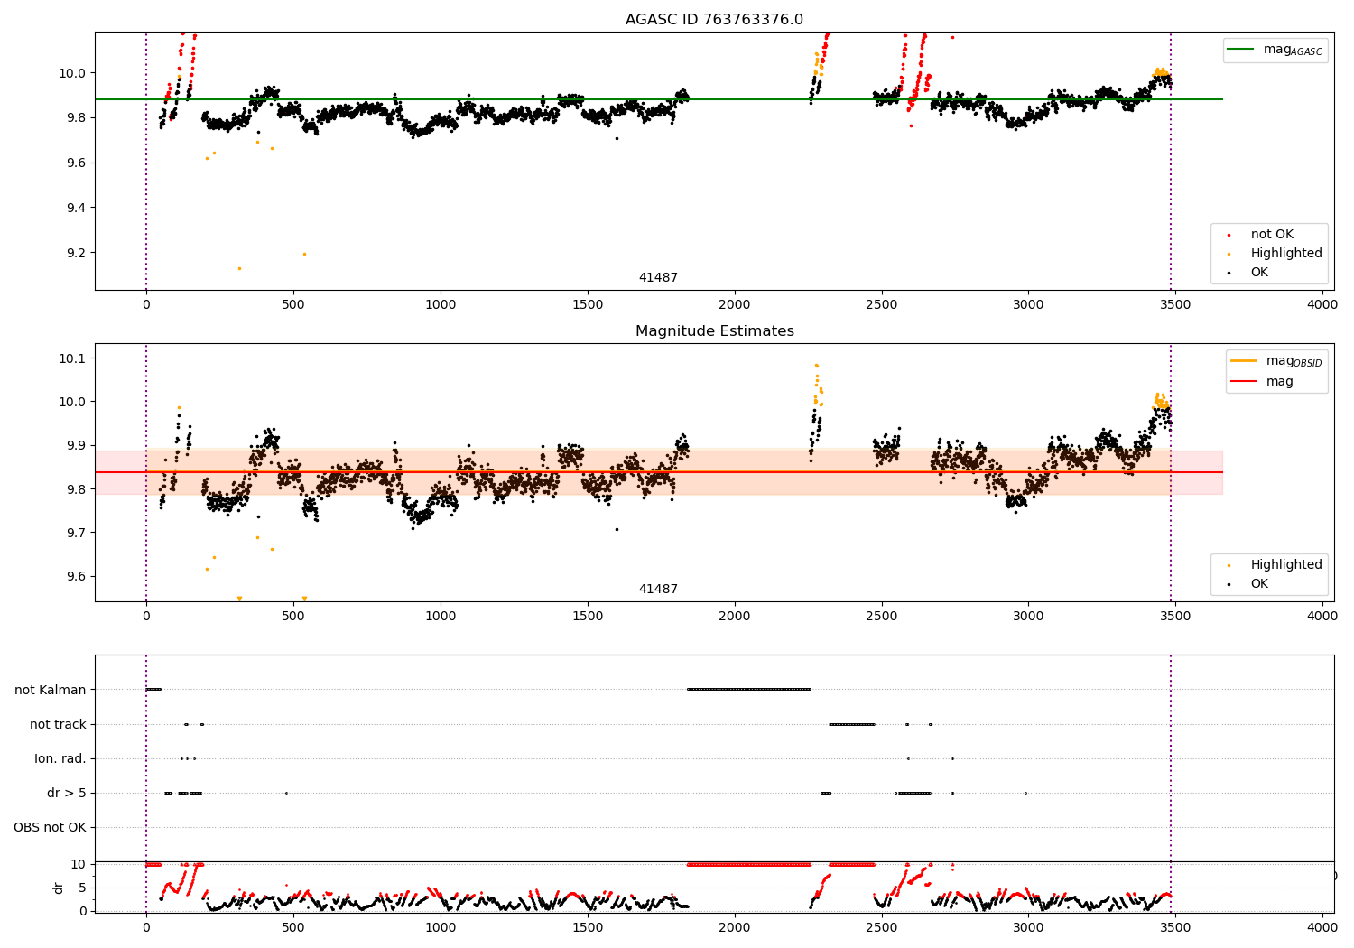Click the 'dr' y-axis label
This screenshot has height=948, width=1354.
(59, 888)
